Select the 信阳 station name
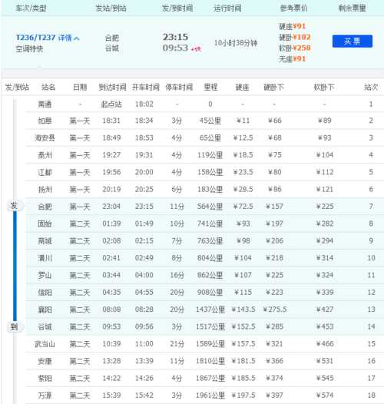384x404 pixels. pos(45,293)
